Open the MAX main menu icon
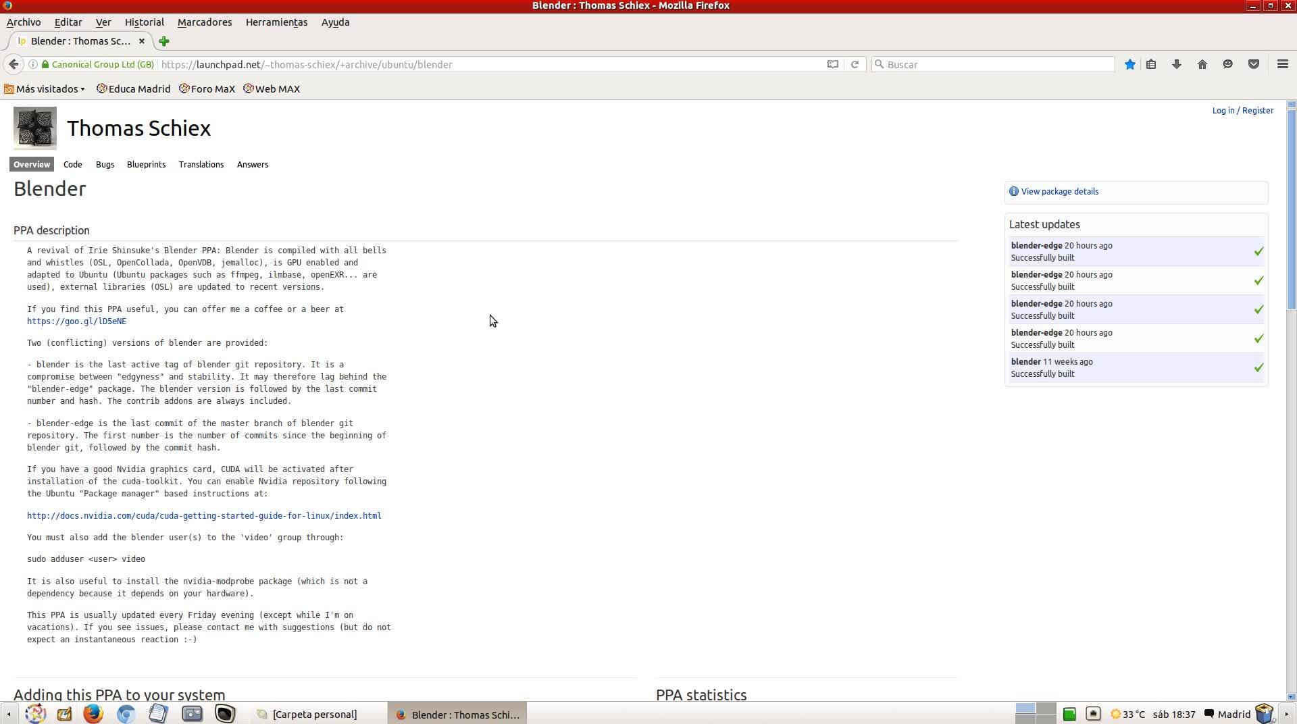 coord(35,713)
